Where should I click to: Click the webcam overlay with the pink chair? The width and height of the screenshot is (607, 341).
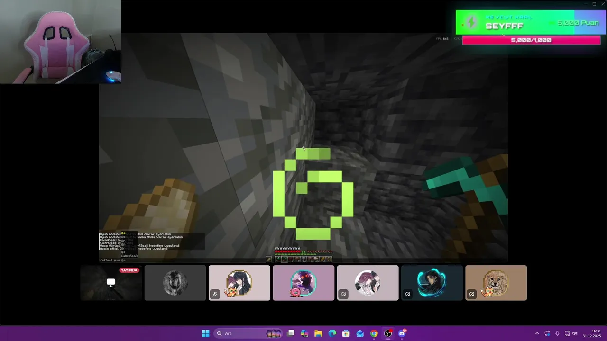tap(61, 42)
